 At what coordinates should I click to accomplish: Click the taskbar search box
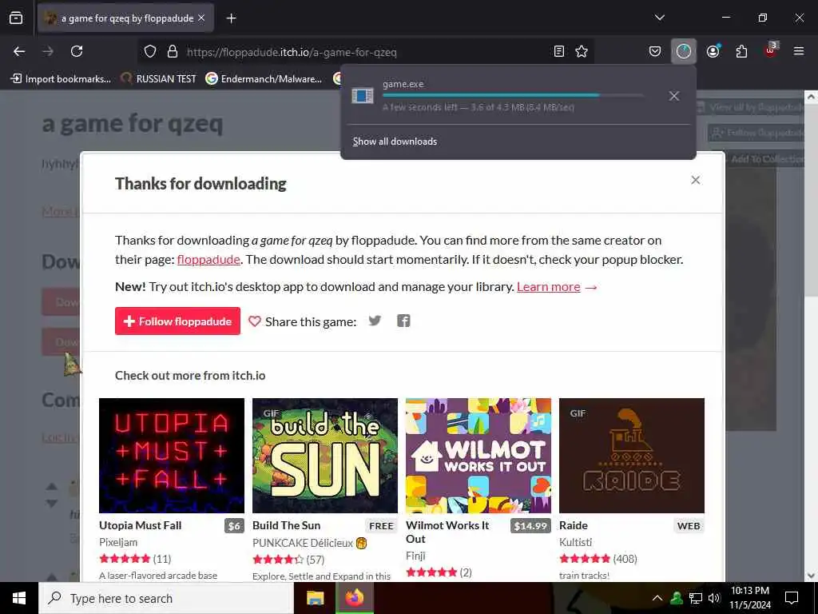tap(166, 598)
